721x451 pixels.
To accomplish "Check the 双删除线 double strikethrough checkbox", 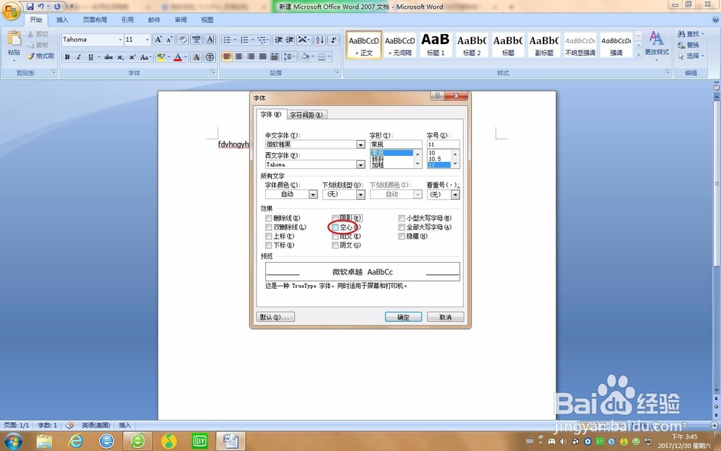I will [x=268, y=227].
